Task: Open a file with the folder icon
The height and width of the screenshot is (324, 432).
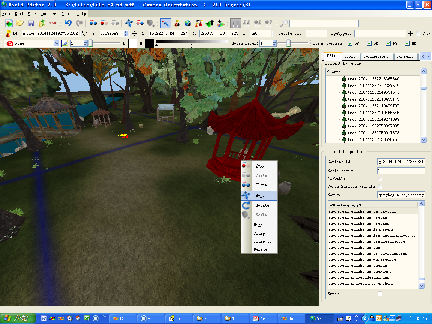Action: [x=20, y=23]
